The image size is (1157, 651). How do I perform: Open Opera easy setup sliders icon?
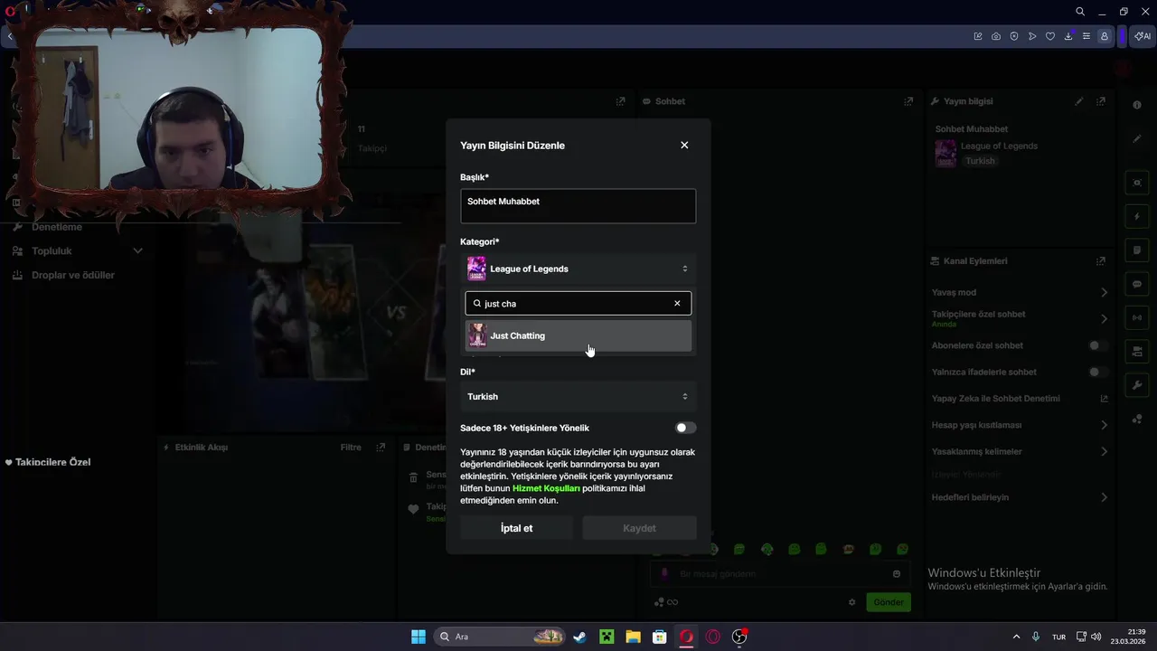coord(1086,36)
